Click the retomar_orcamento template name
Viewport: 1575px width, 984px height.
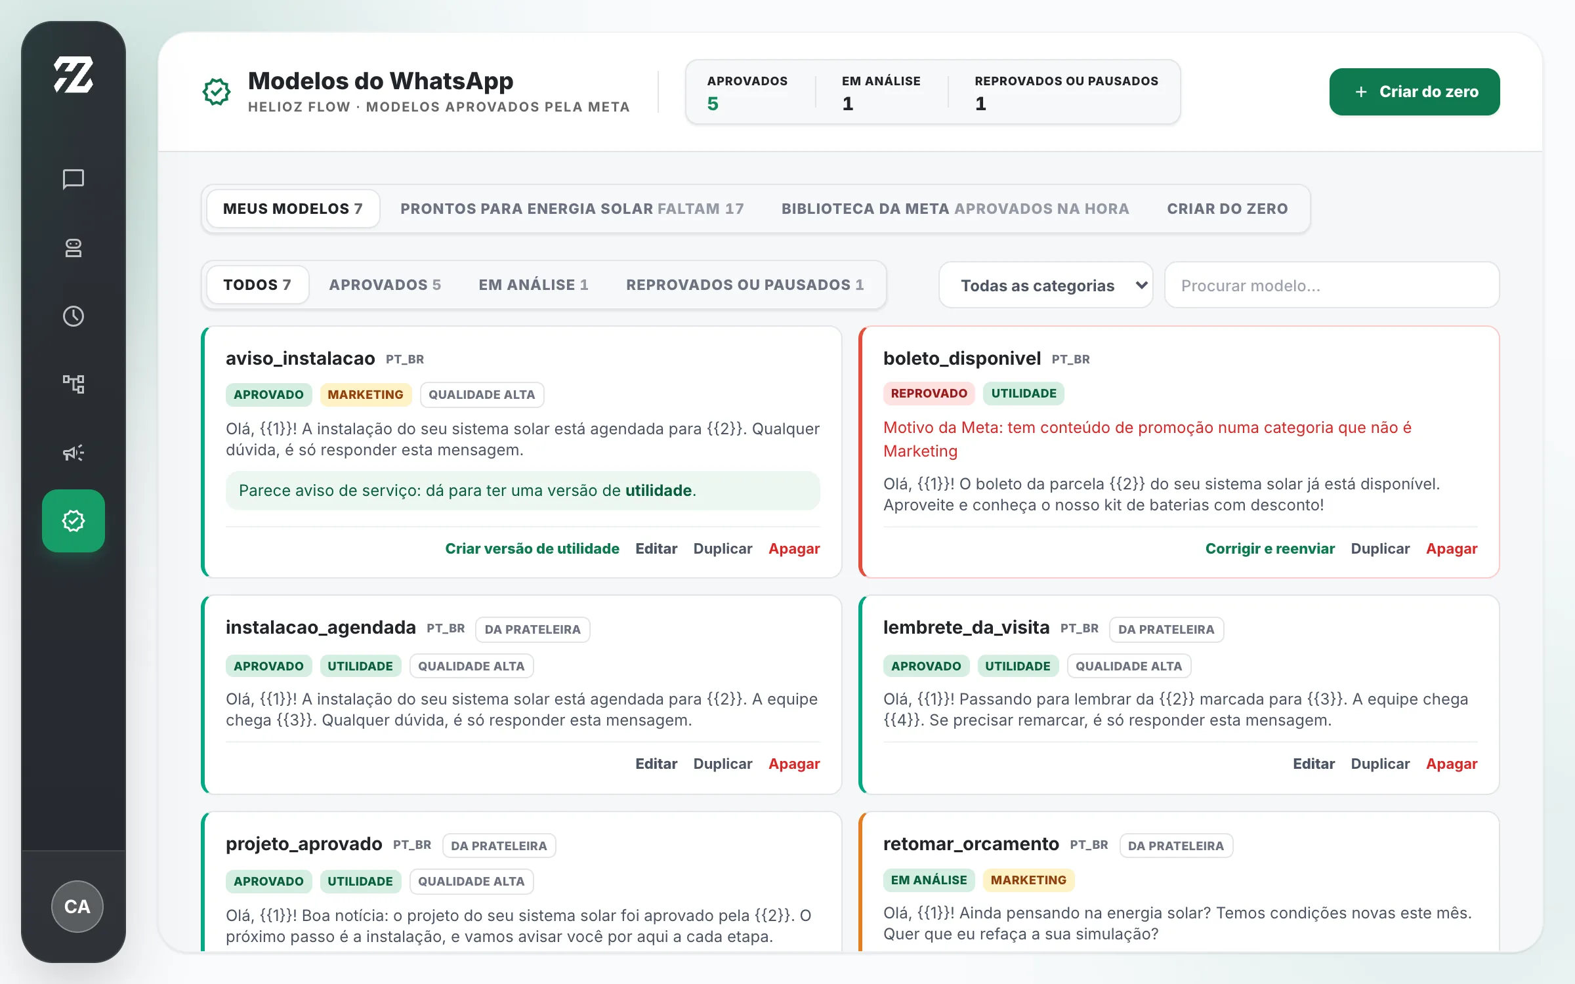point(971,844)
